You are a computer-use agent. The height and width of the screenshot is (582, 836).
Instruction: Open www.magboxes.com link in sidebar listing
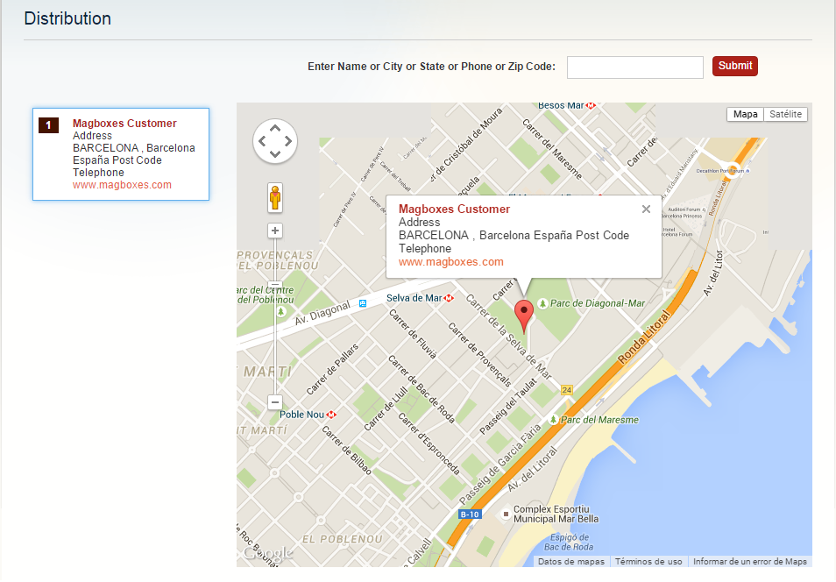coord(122,185)
